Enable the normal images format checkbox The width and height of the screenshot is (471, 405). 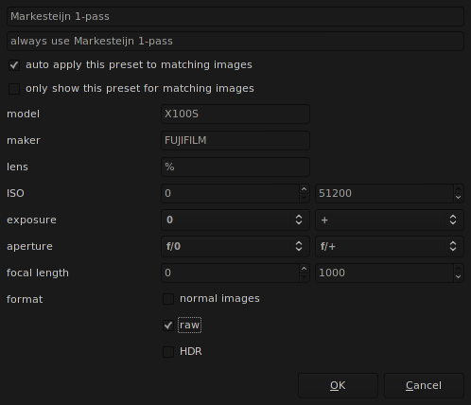point(168,299)
